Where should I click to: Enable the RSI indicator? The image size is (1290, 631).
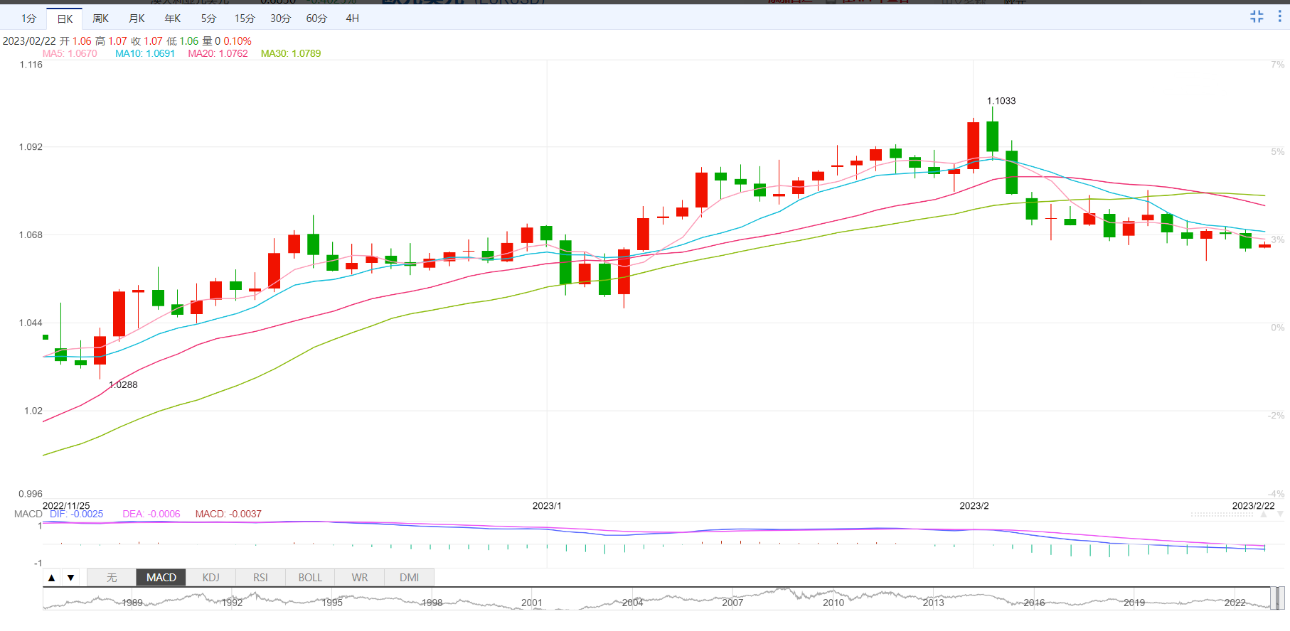260,578
